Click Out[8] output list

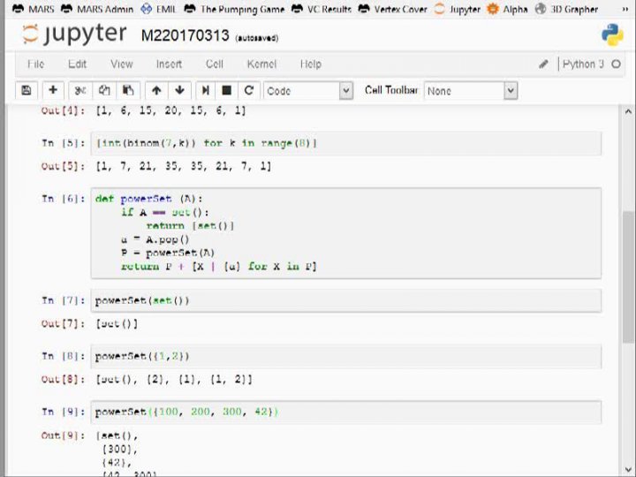click(x=174, y=379)
